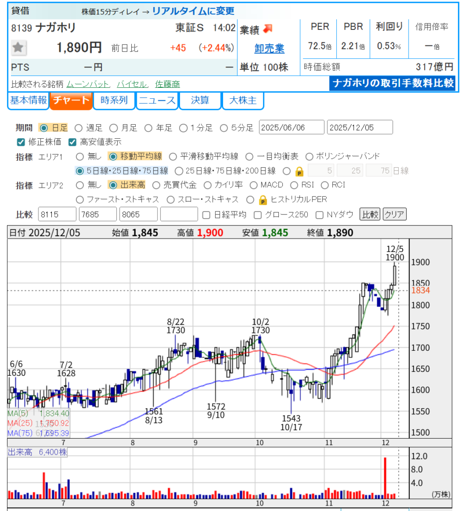Click the lock icon beside custom moving average days

(299, 171)
